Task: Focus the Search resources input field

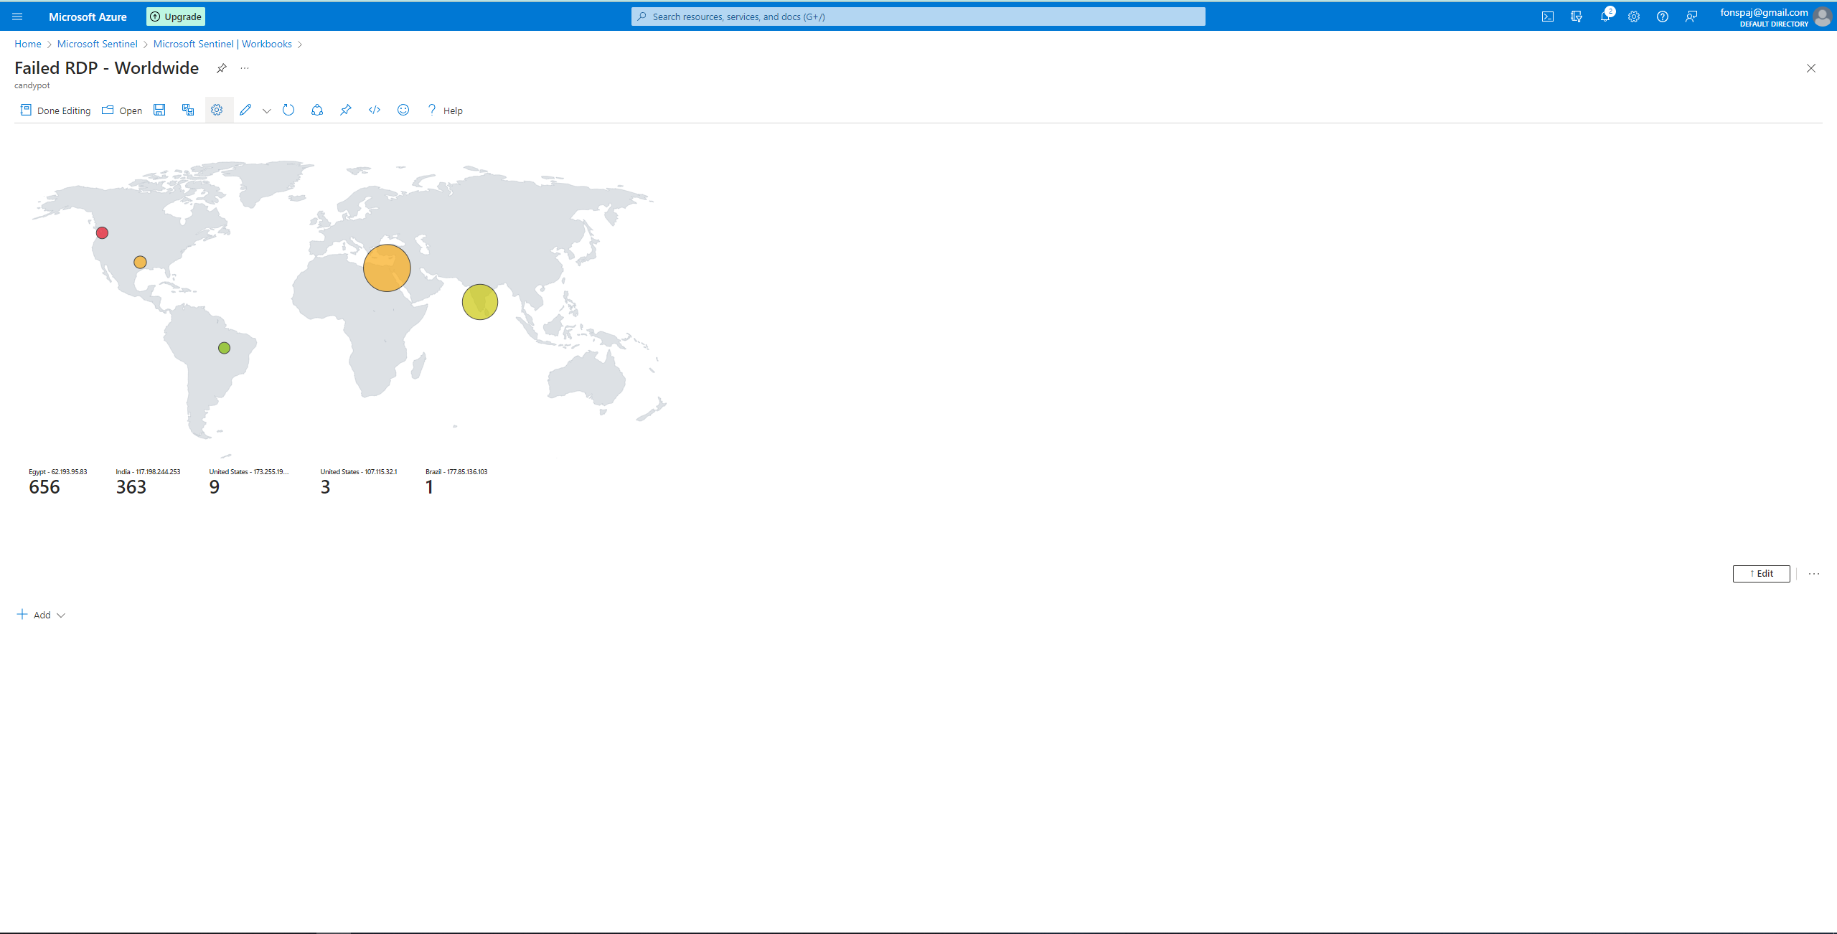Action: pyautogui.click(x=918, y=16)
